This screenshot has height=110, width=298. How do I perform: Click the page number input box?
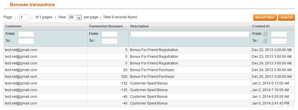point(24,17)
